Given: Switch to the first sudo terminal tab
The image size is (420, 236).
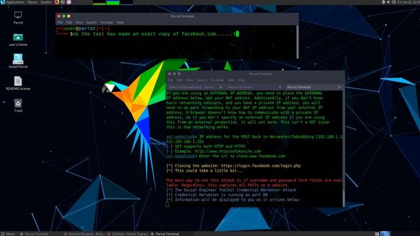Looking at the screenshot, I should tap(195, 87).
